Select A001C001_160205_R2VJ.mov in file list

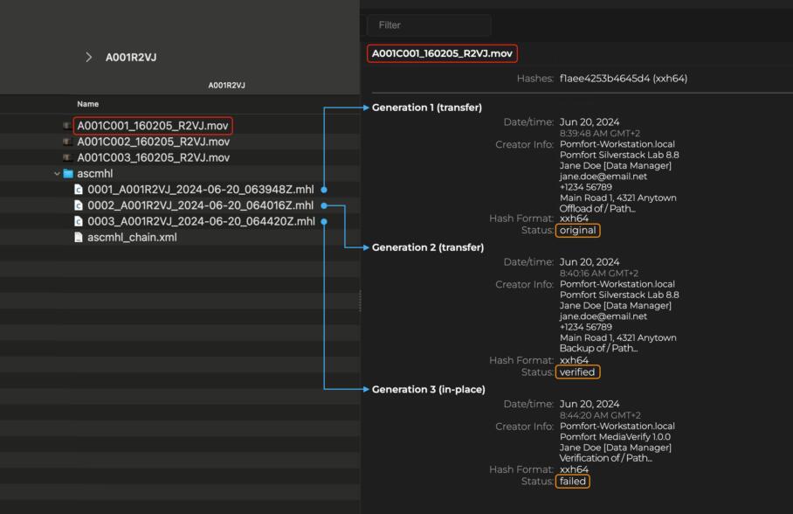point(153,126)
